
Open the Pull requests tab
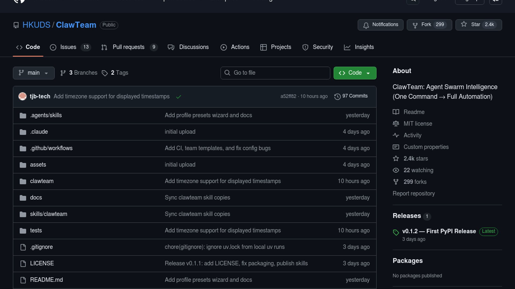pos(128,47)
